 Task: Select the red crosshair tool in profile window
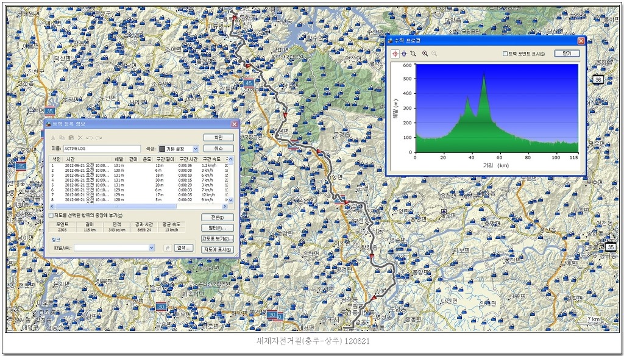pyautogui.click(x=395, y=54)
